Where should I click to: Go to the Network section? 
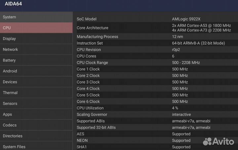[x=36, y=49]
